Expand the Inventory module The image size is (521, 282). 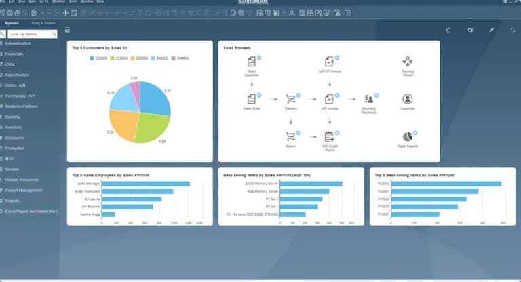click(x=14, y=127)
